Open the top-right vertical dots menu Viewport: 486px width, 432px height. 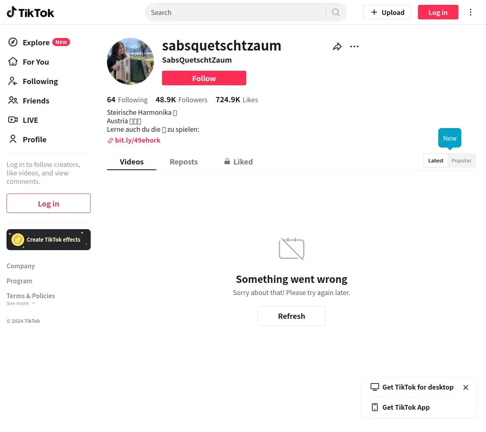(470, 12)
